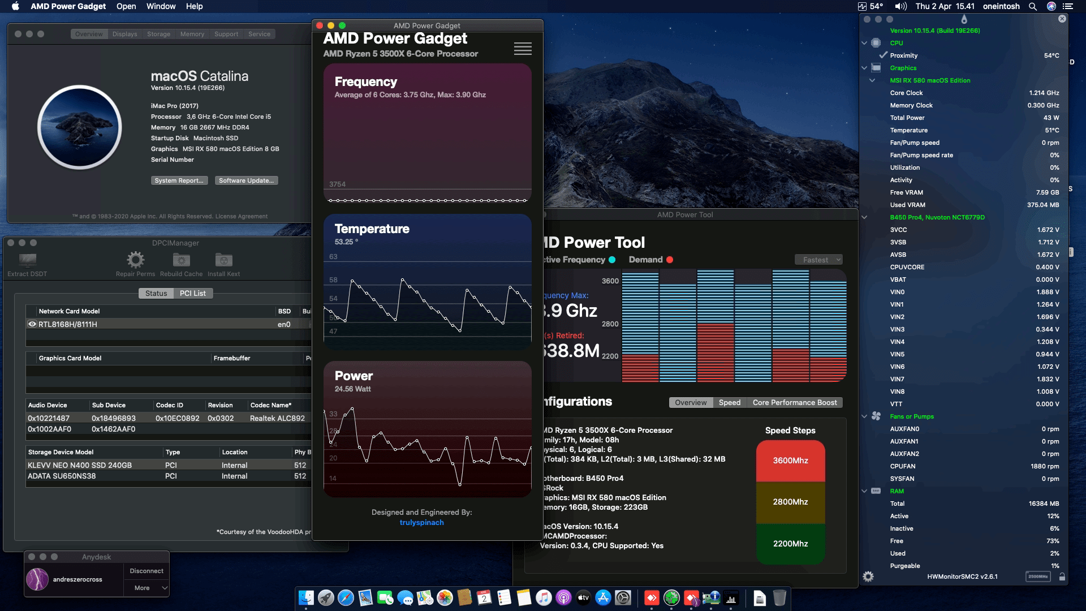Open the trulyspinach credit link

[x=421, y=522]
